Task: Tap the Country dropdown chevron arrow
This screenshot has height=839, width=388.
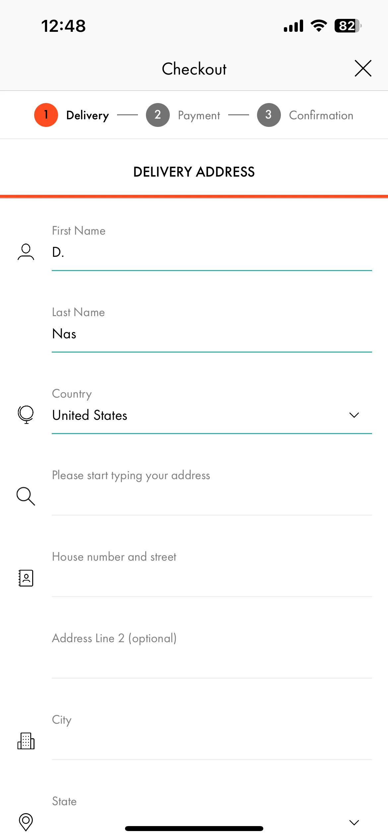Action: [x=354, y=415]
